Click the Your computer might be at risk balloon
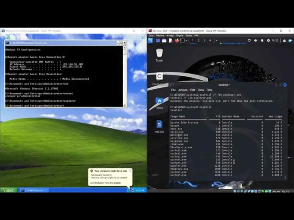The width and height of the screenshot is (294, 220). [110, 177]
